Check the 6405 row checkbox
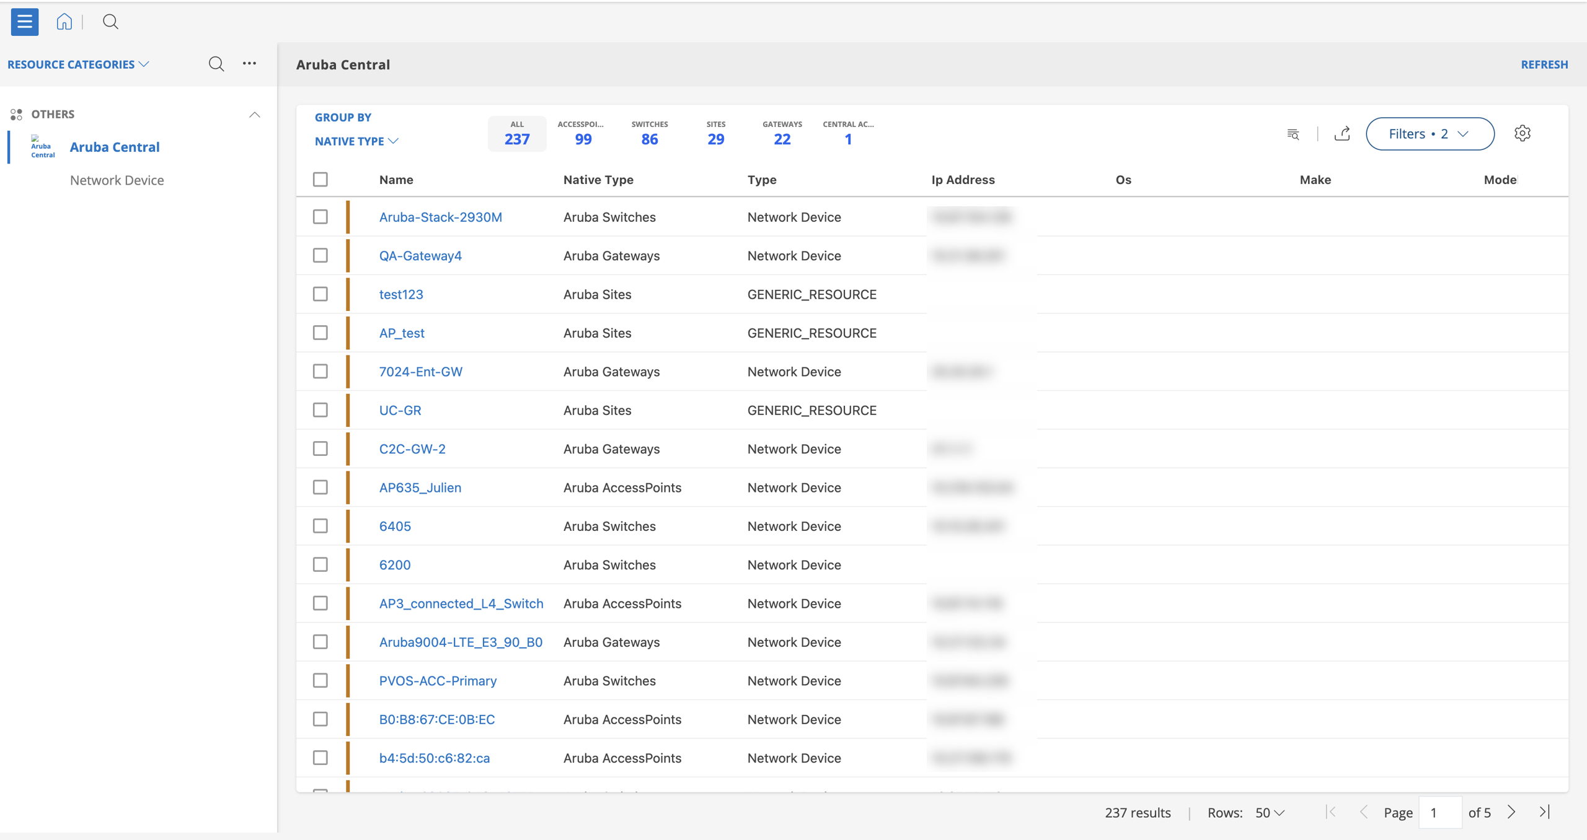Viewport: 1587px width, 840px height. click(320, 526)
